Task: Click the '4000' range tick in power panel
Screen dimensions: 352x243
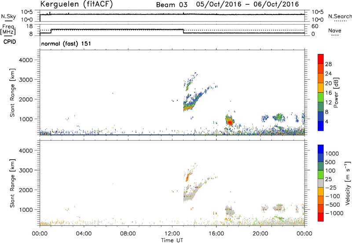Action: click(26, 60)
